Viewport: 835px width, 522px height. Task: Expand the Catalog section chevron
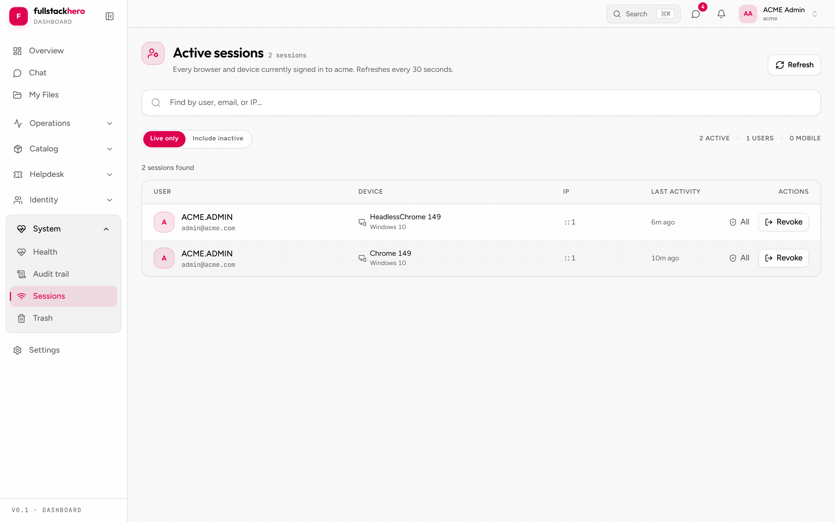coord(109,149)
